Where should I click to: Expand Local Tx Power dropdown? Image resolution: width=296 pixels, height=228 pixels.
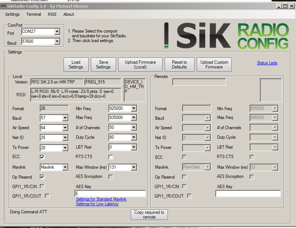coord(65,148)
